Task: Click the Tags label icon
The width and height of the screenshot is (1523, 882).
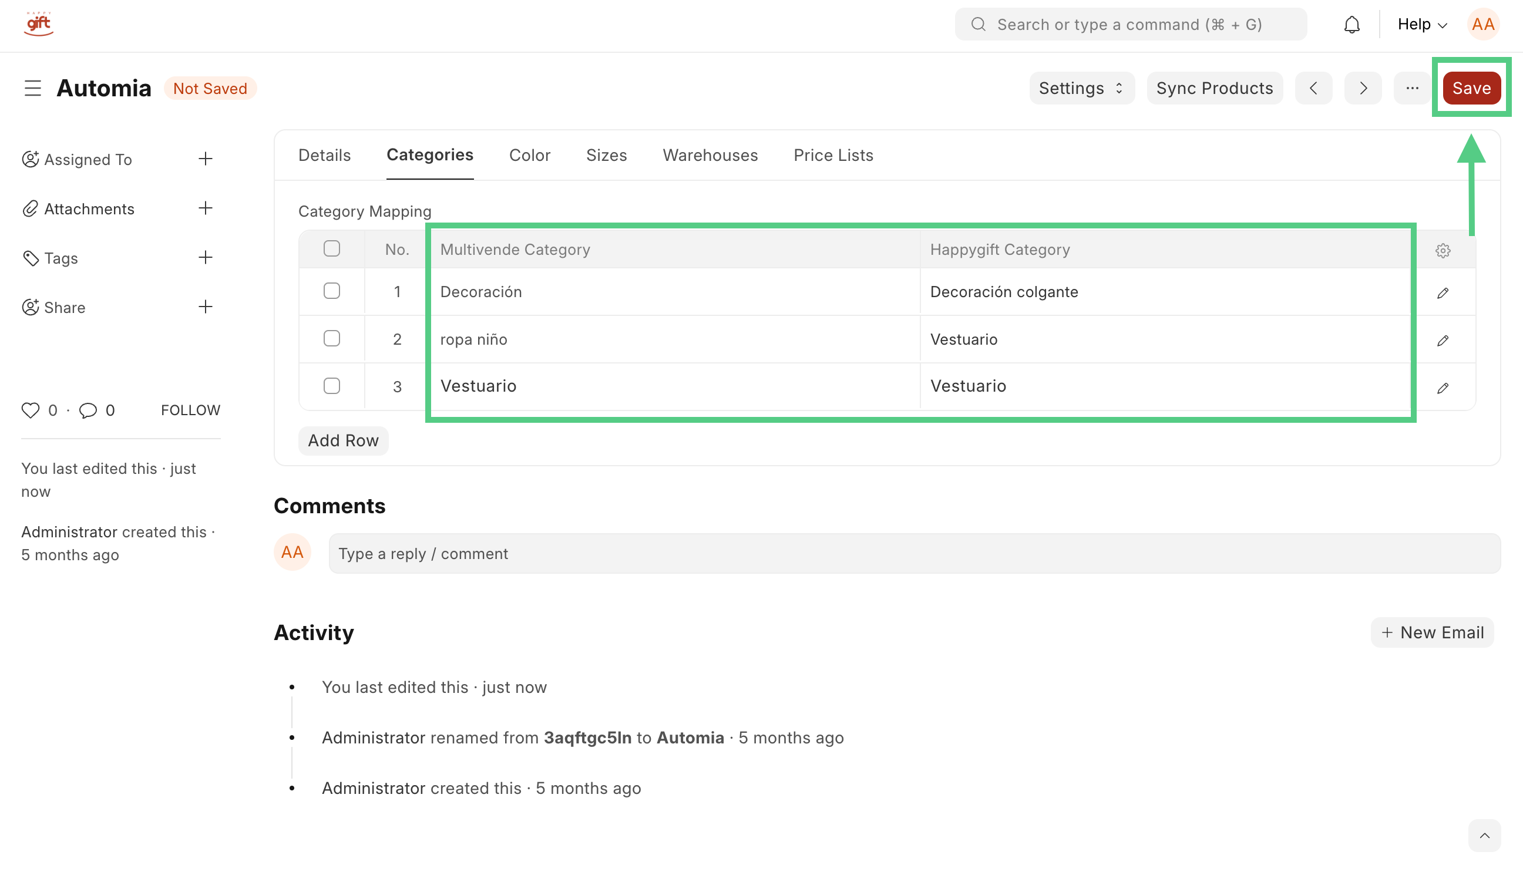Action: tap(30, 258)
